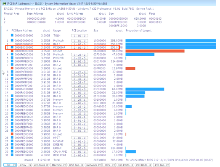
Task: Click the CPU-0 APIC row location button
Action: (x=80, y=152)
